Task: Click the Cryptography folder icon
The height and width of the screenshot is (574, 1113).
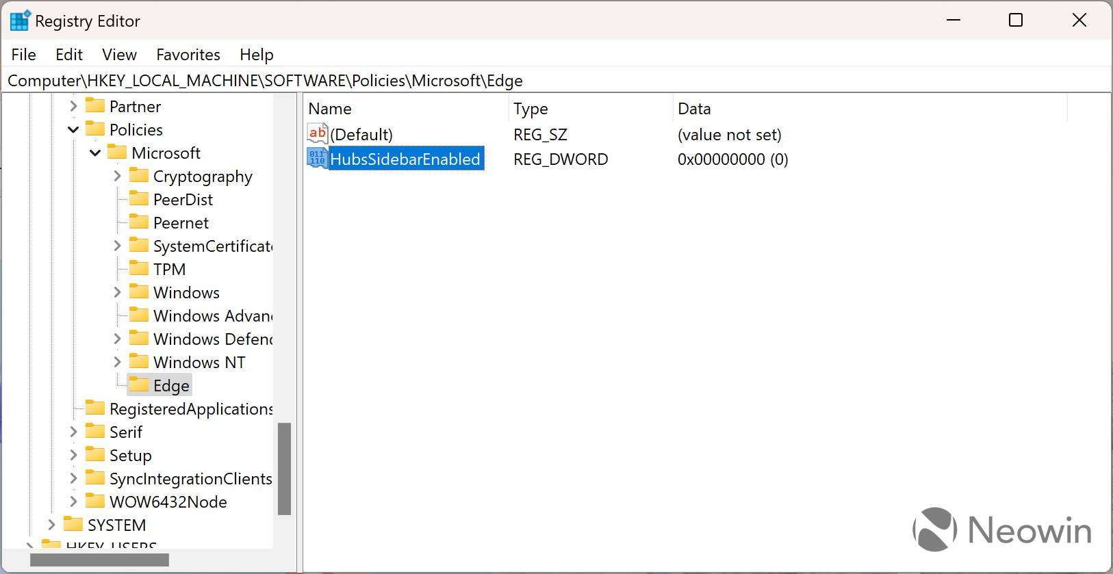Action: click(138, 175)
